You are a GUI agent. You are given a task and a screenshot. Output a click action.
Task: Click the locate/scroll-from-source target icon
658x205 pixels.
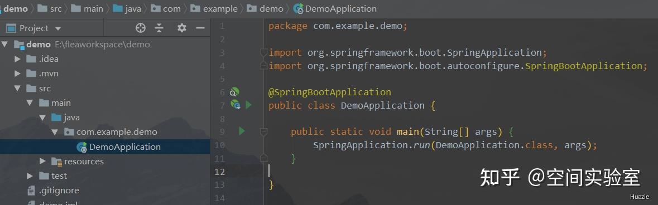[141, 28]
